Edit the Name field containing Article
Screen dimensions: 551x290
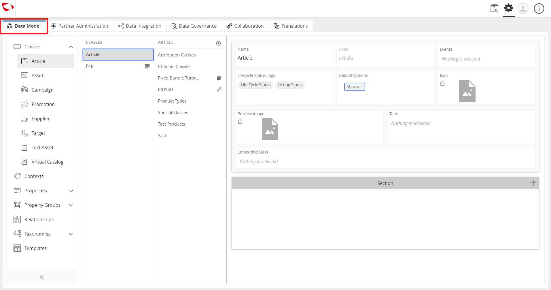pyautogui.click(x=284, y=56)
